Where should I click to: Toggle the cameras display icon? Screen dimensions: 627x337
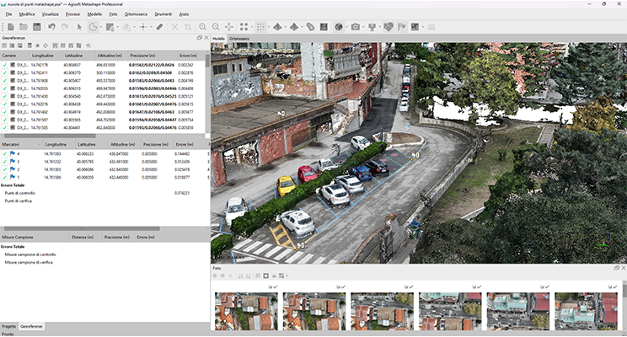(x=356, y=27)
